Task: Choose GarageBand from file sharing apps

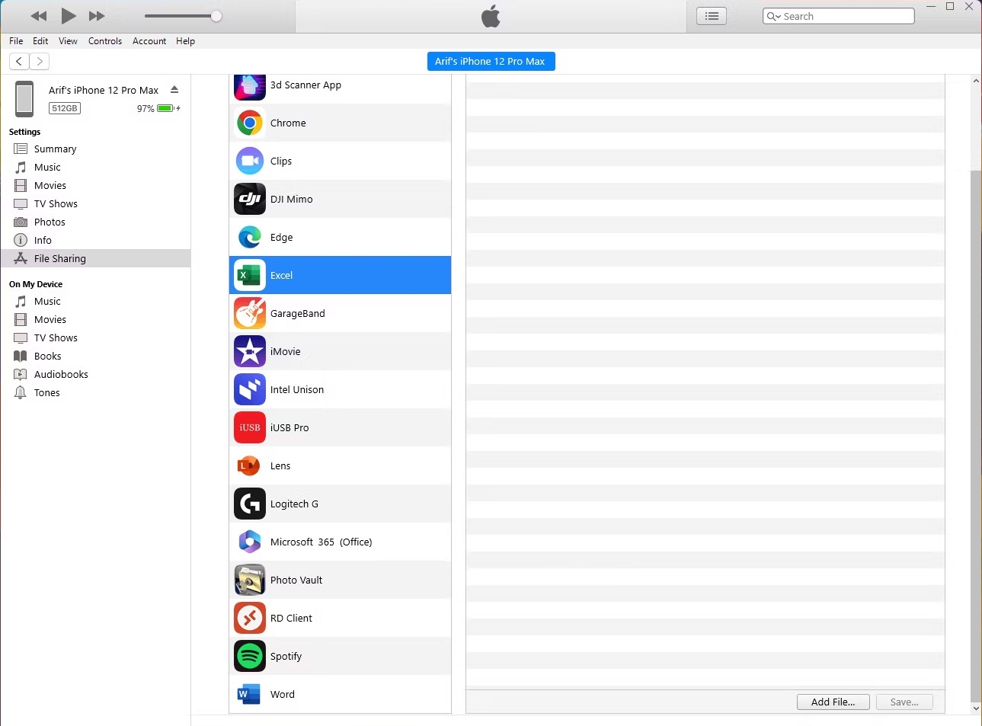Action: [x=340, y=313]
